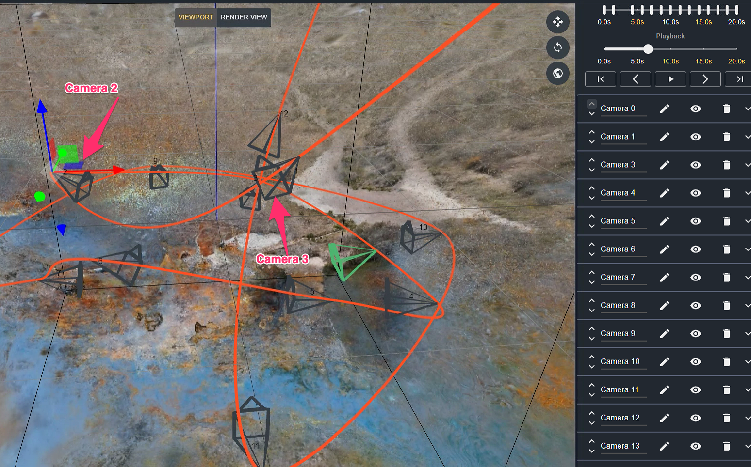Toggle visibility eye for Camera 1
Image resolution: width=751 pixels, height=467 pixels.
[x=696, y=137]
